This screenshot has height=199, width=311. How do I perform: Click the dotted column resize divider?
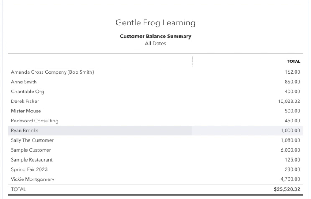coord(192,62)
